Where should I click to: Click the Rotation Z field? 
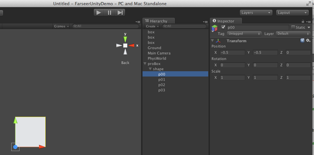click(x=298, y=65)
